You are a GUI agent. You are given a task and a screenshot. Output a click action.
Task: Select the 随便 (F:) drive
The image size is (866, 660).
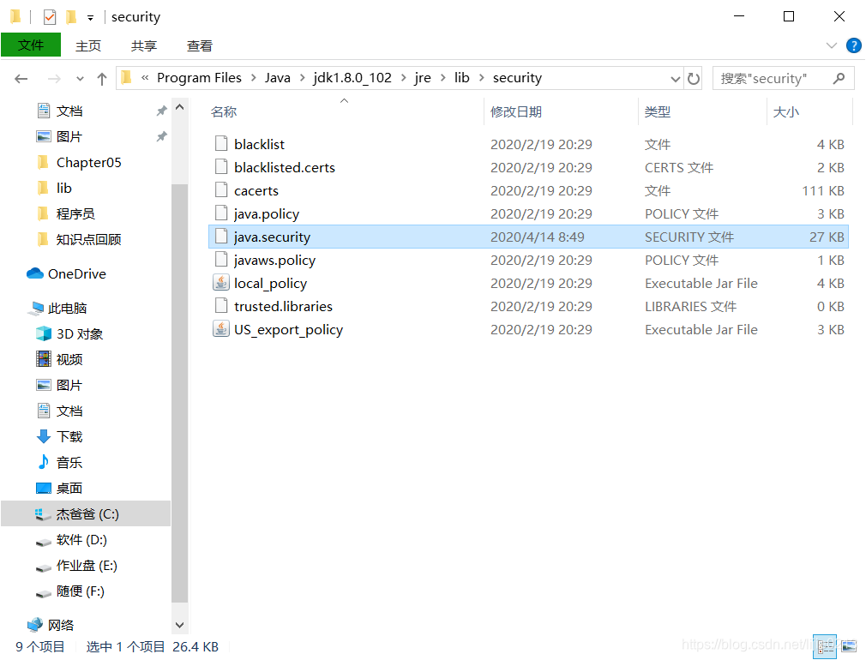tap(81, 591)
